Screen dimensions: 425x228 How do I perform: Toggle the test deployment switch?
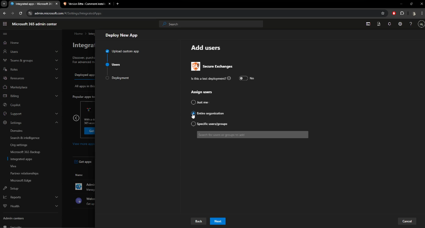[x=243, y=78]
